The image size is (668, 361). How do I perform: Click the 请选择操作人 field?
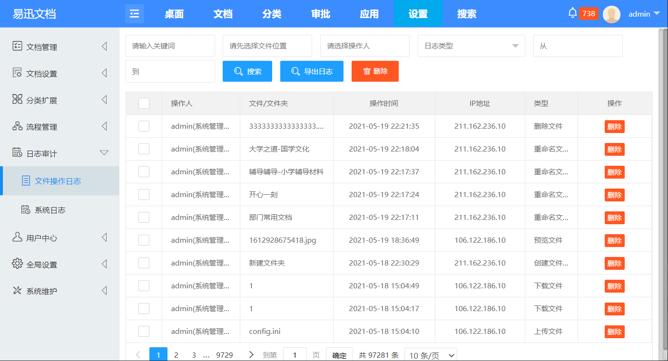(365, 46)
